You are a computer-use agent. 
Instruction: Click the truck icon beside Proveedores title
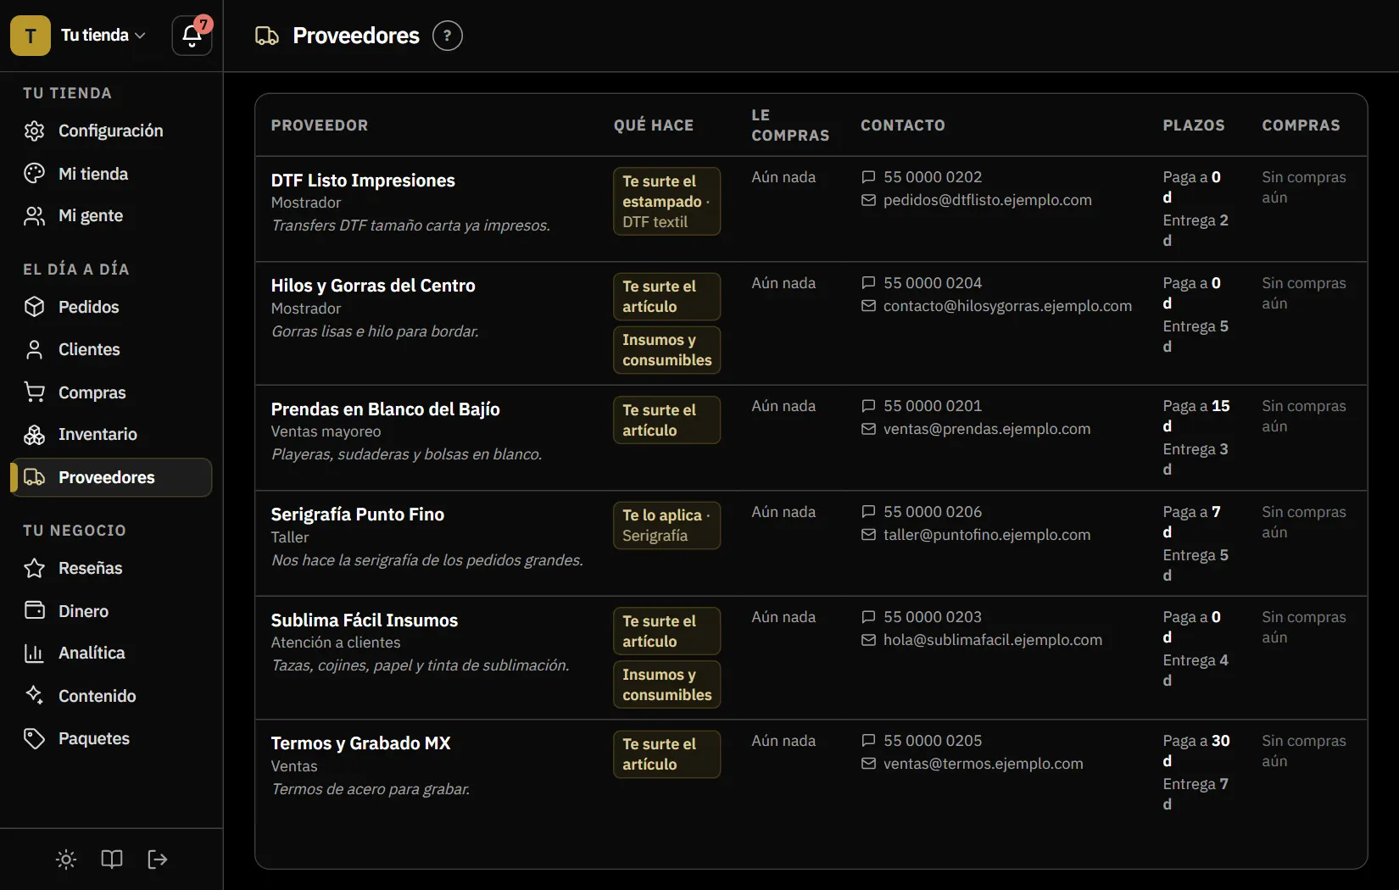(x=267, y=36)
